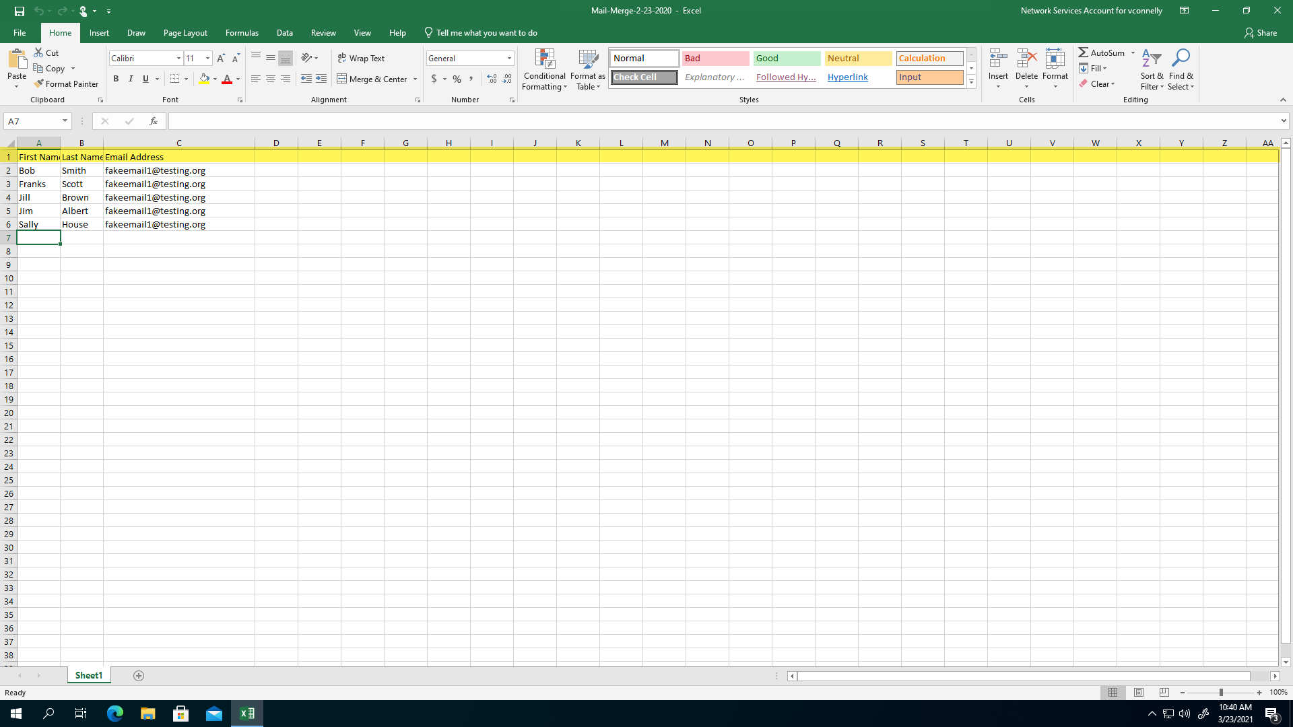Toggle Wrap Text on
This screenshot has height=727, width=1293.
click(361, 59)
